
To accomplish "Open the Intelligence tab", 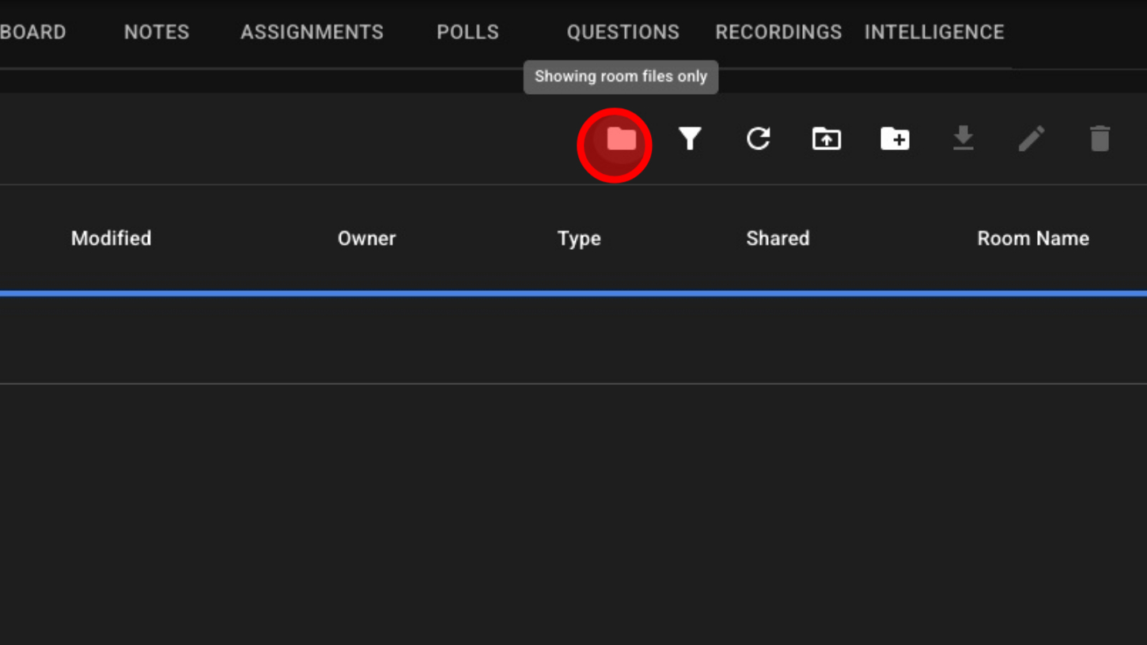I will 933,32.
